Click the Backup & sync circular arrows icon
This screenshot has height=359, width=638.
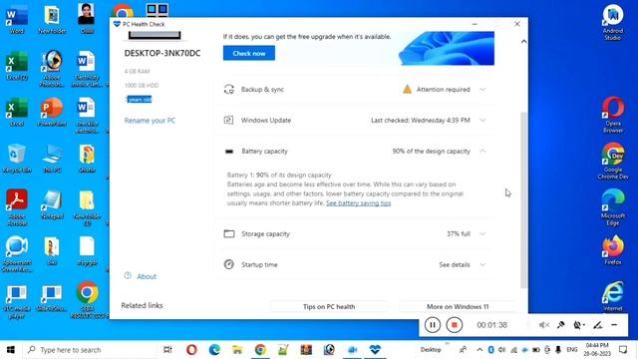tap(229, 89)
